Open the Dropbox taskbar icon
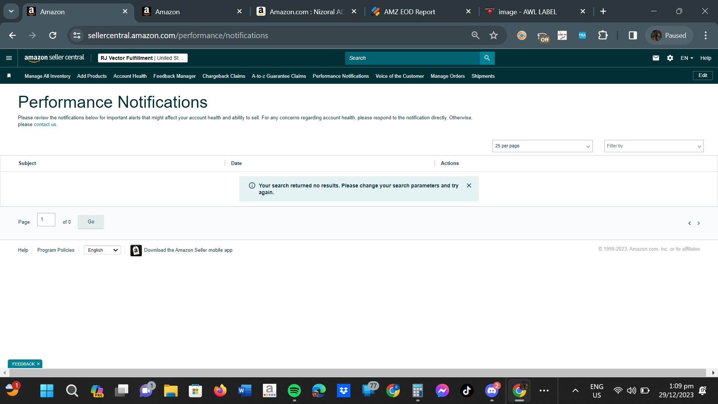 [x=344, y=391]
